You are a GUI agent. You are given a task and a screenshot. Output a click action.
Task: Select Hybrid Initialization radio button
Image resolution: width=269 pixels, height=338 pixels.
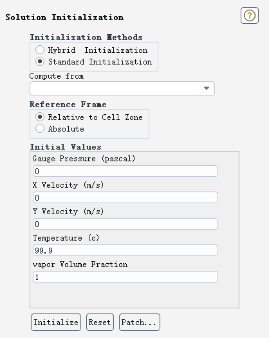40,50
